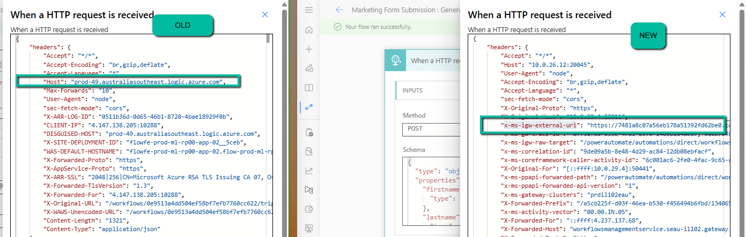This screenshot has height=237, width=746.
Task: Open Approvals clipboard icon in sidebar
Action: click(x=308, y=132)
